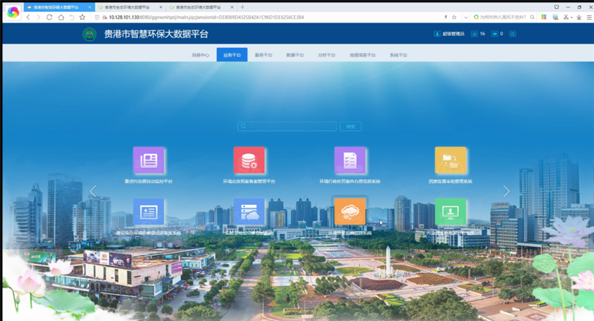The image size is (594, 321).
Task: Open the red database-gear emergency management tile
Action: (249, 160)
